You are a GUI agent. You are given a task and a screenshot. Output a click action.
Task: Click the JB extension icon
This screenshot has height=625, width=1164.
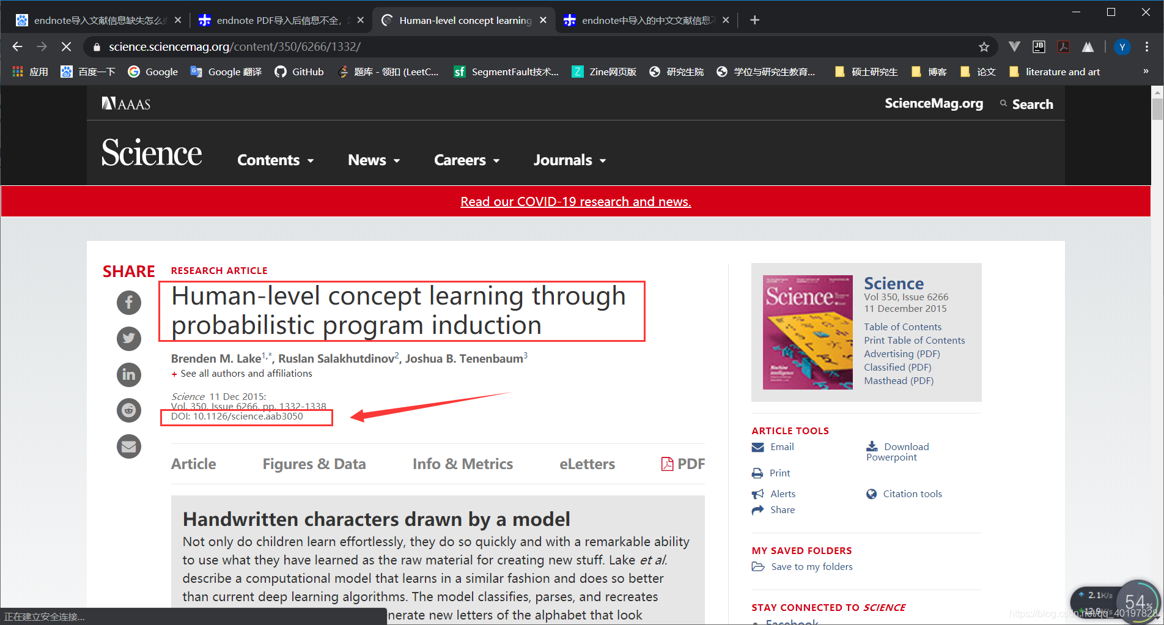pyautogui.click(x=1039, y=46)
